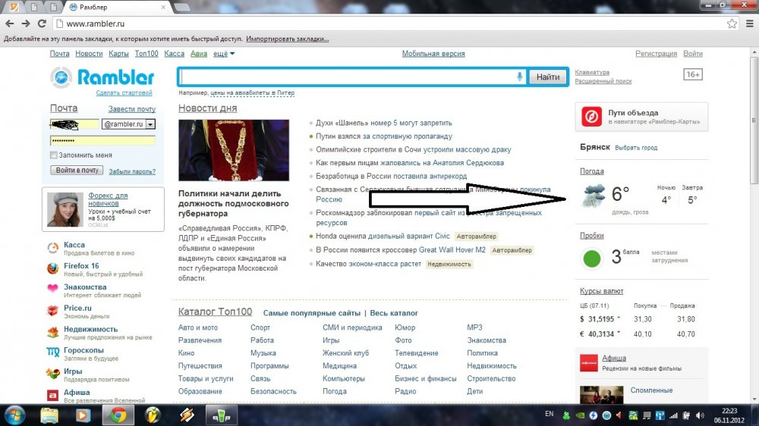Open Карты in top navigation
This screenshot has width=759, height=426.
point(118,54)
